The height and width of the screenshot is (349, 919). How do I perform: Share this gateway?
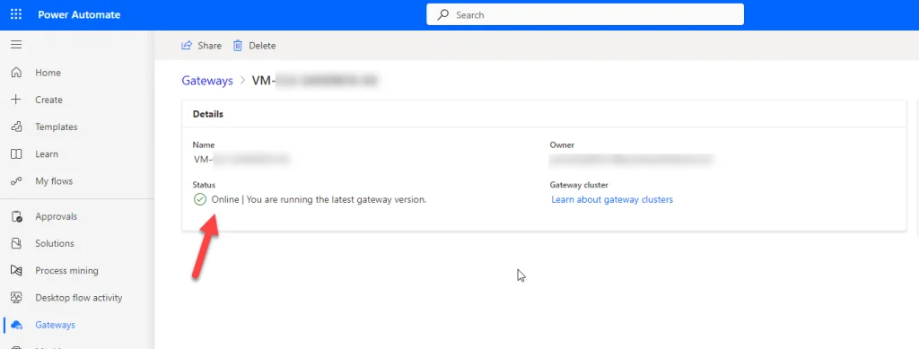pyautogui.click(x=202, y=46)
